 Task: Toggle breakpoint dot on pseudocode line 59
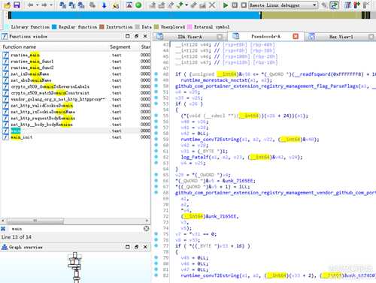point(156,139)
